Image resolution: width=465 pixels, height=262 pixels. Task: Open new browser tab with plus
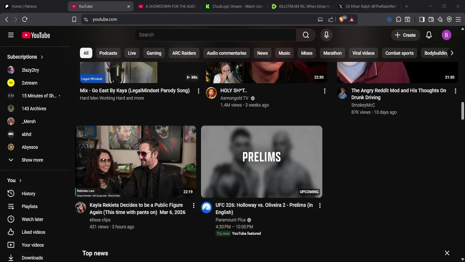pos(407,6)
